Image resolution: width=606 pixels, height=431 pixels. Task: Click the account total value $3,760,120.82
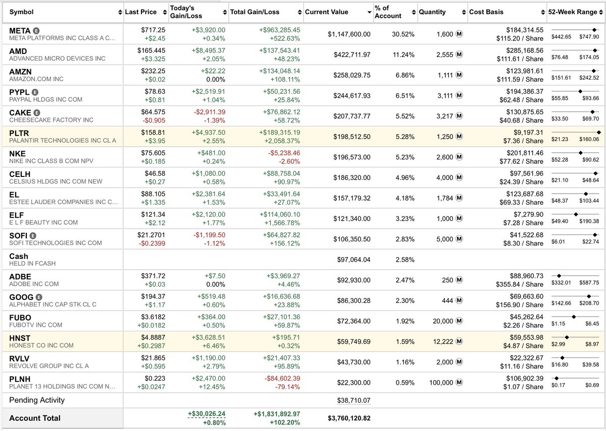[349, 418]
